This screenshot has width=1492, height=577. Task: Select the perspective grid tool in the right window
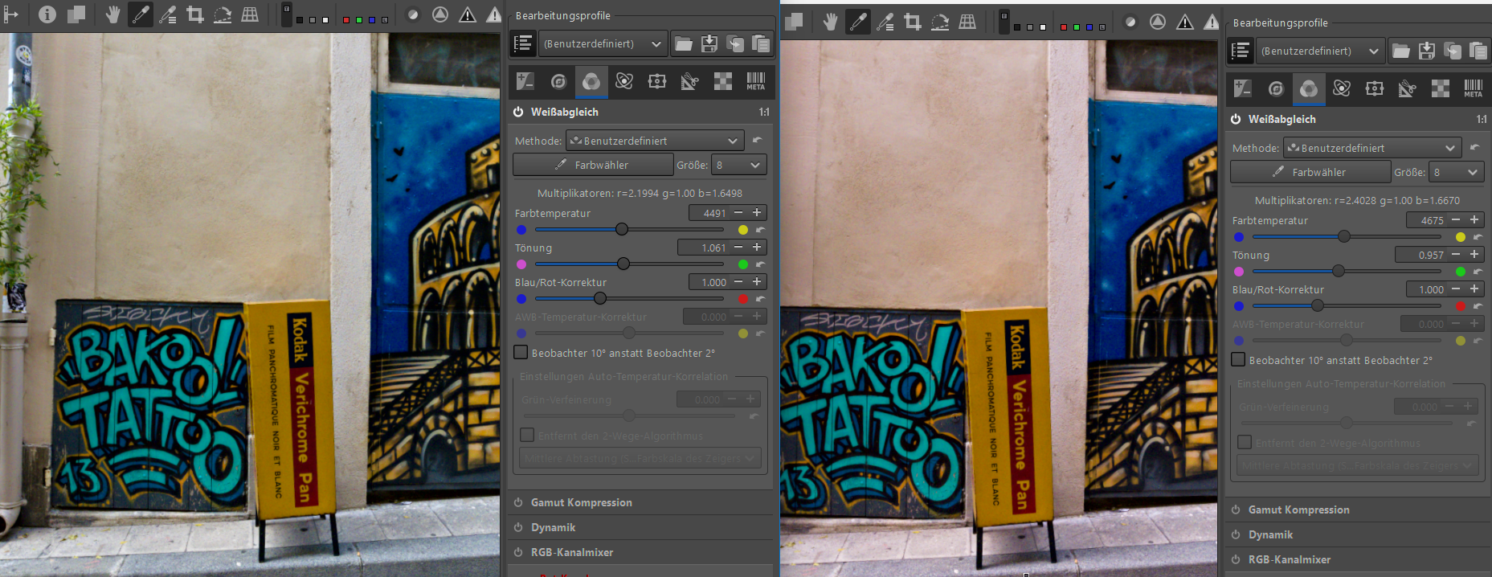click(967, 22)
